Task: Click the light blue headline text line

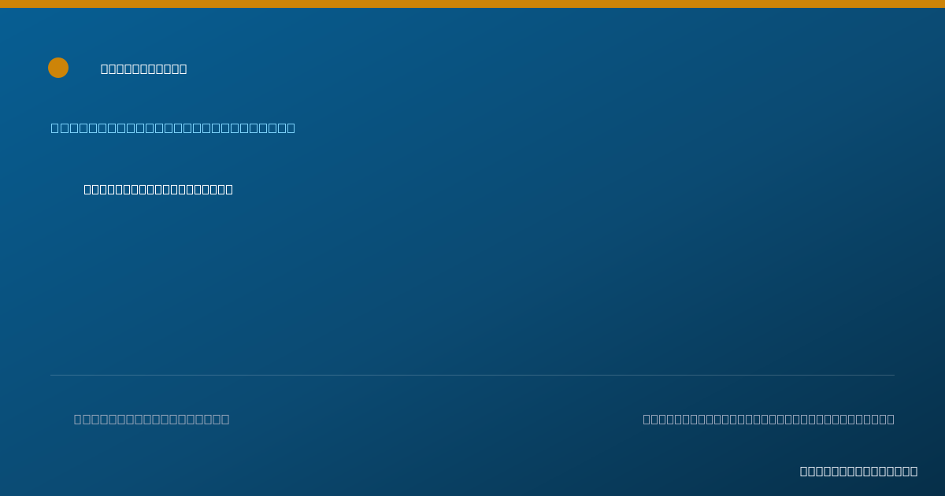Action: (173, 128)
